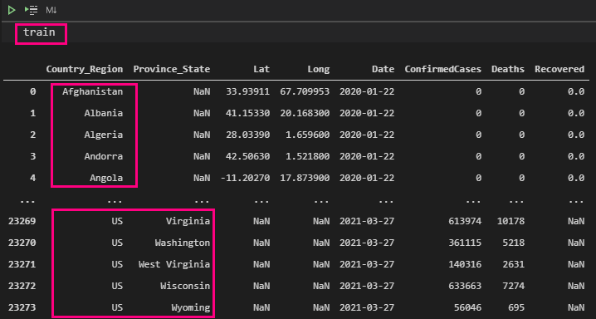Select the Andorra cell
Image resolution: width=596 pixels, height=319 pixels.
pyautogui.click(x=104, y=156)
